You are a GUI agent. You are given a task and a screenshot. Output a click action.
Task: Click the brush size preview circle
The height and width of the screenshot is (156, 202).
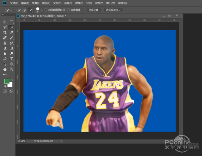38,9
